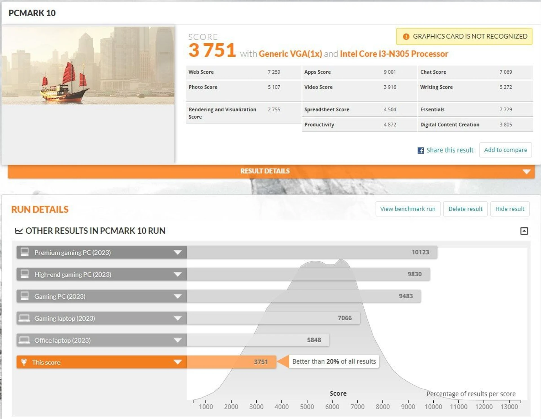Screen dimensions: 541x419
Task: Click the 9483 value on Gaming PC bar
Action: coord(406,296)
